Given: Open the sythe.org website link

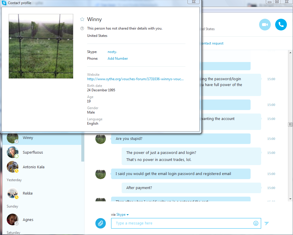Looking at the screenshot, I should pos(135,79).
